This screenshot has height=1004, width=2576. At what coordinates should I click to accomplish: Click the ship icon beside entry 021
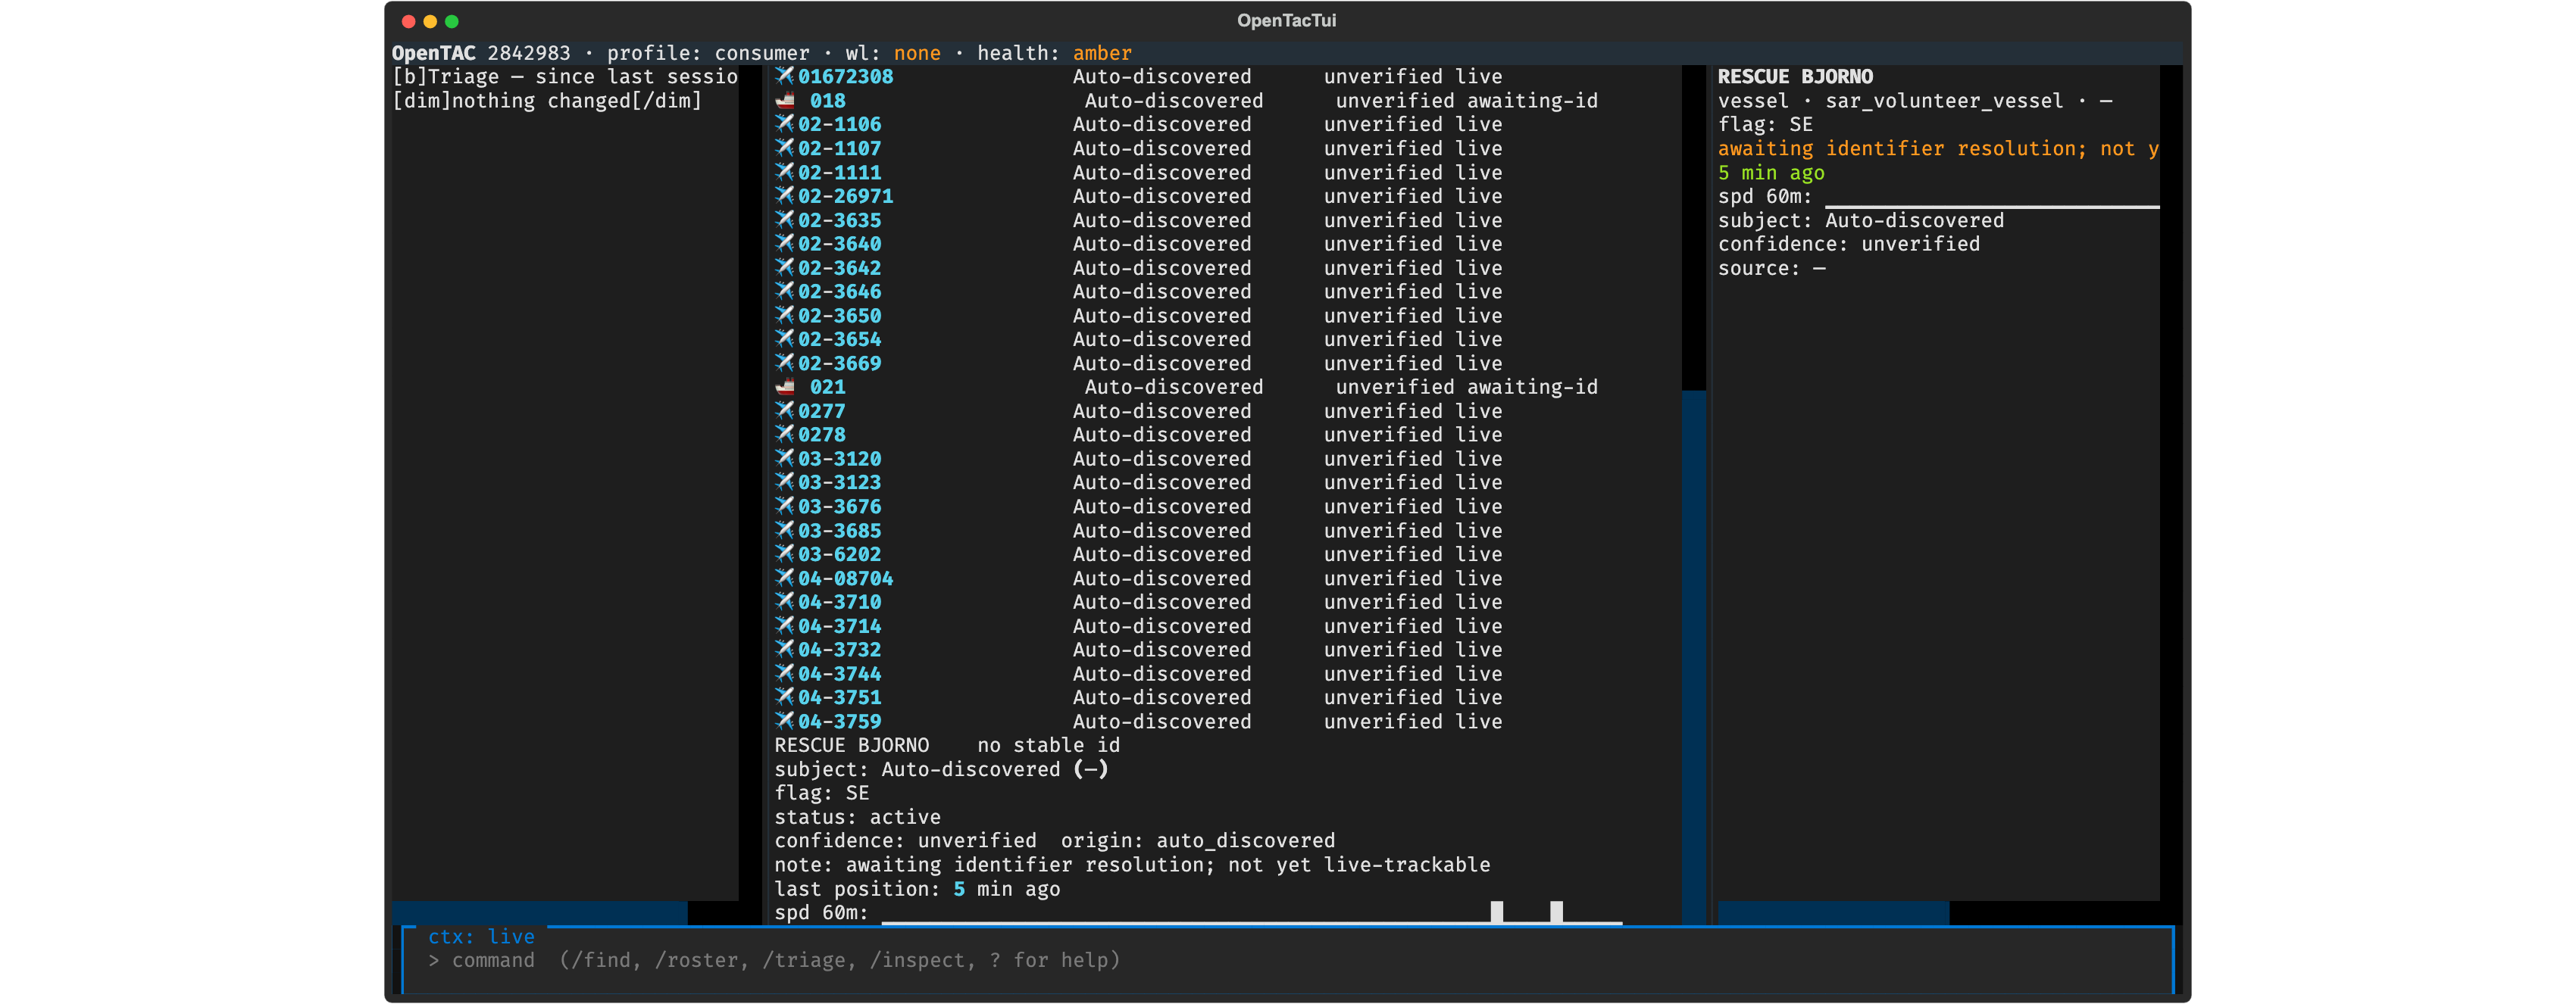pos(785,388)
